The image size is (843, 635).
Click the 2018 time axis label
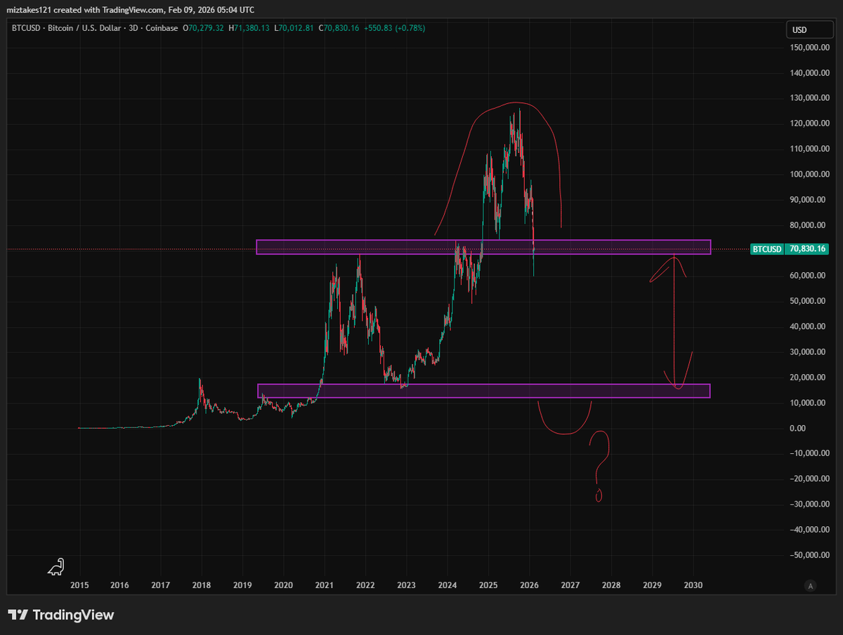tap(202, 585)
